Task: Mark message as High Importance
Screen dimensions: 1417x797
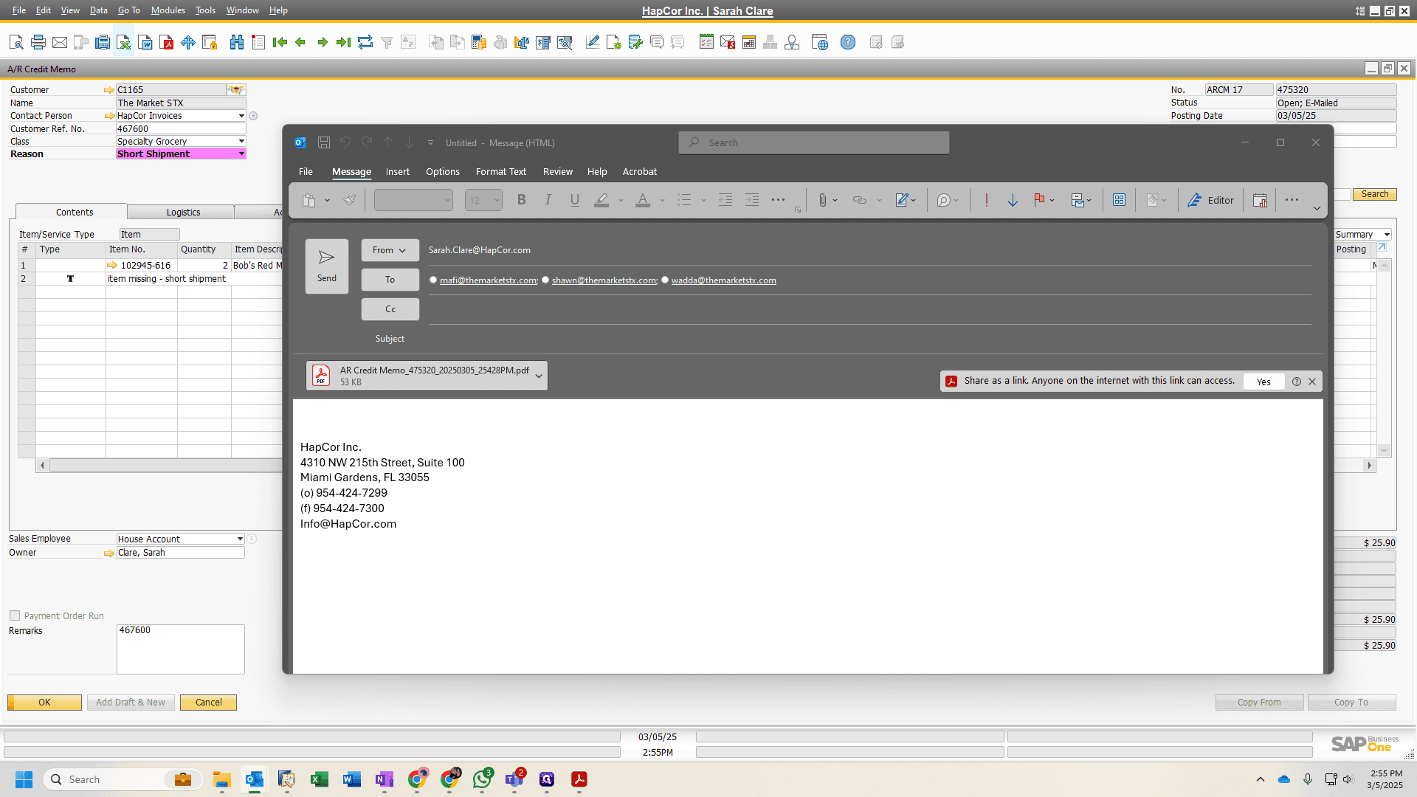Action: (986, 200)
